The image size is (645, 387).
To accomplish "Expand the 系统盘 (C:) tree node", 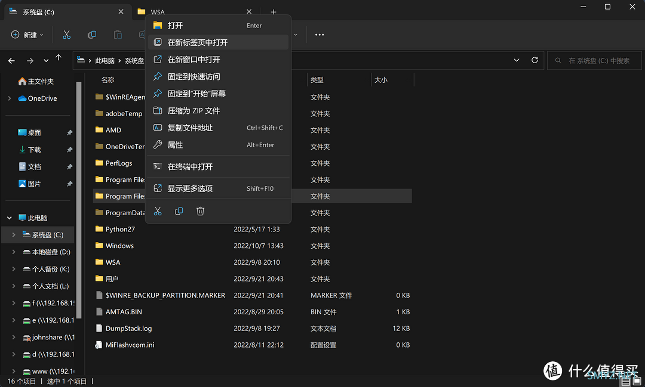I will point(14,234).
